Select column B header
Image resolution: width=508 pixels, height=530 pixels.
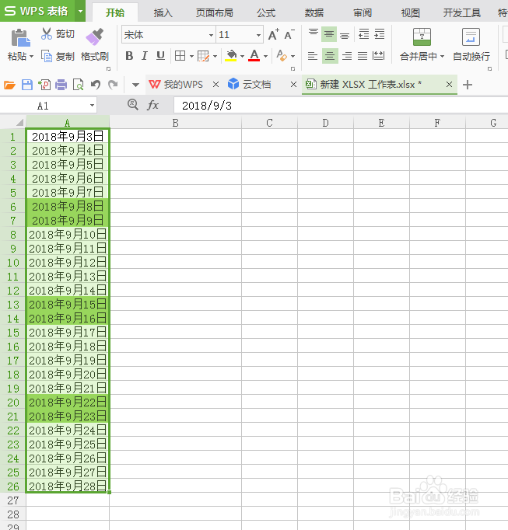(175, 123)
